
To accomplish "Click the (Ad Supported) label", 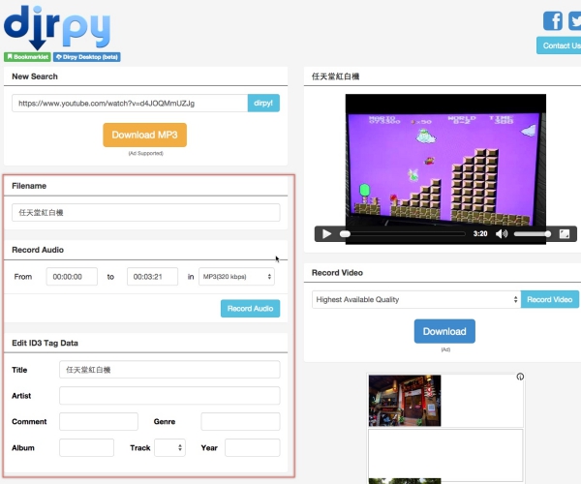I will 145,153.
